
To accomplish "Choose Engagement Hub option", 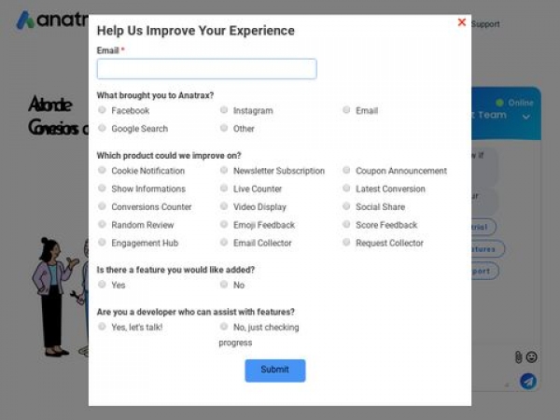I will pyautogui.click(x=102, y=243).
